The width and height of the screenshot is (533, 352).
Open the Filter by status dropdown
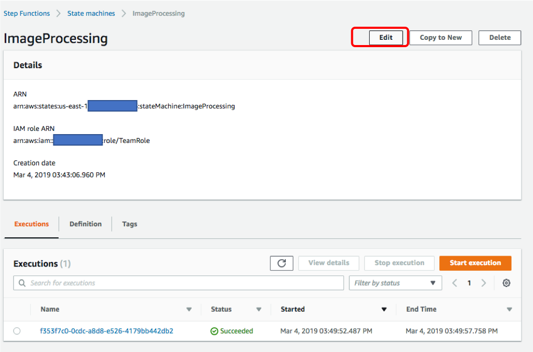point(395,283)
